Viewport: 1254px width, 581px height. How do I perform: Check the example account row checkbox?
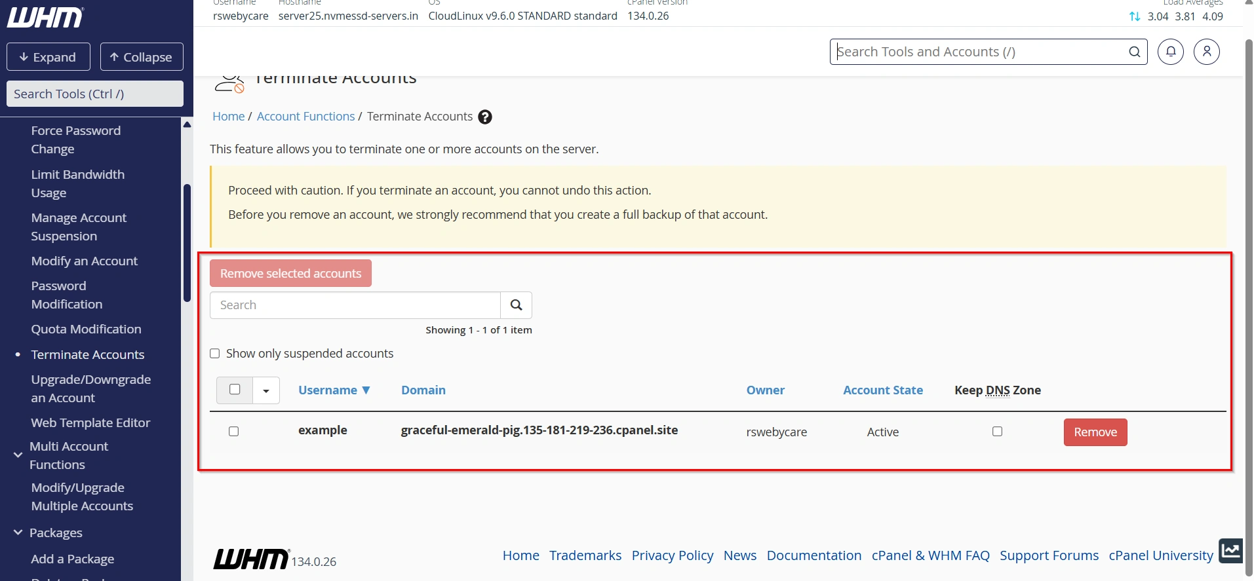[x=233, y=432]
